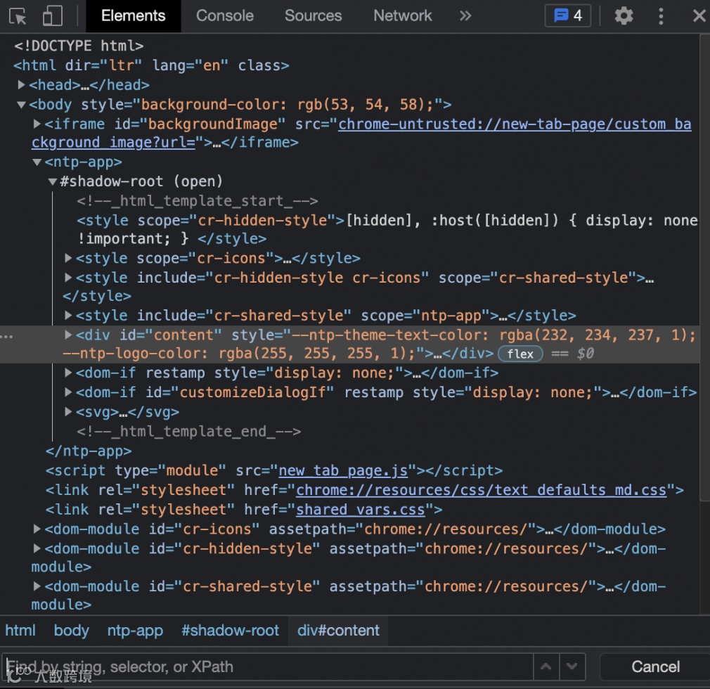Select body in the breadcrumb bar
The image size is (710, 689).
pyautogui.click(x=72, y=631)
